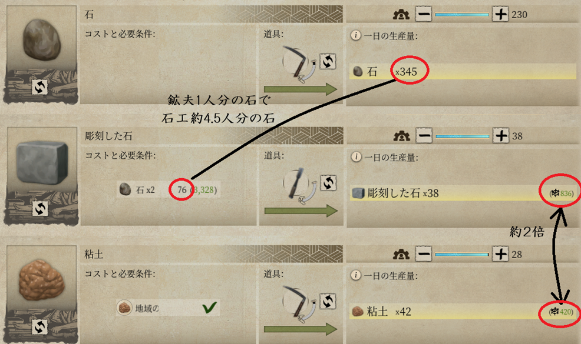
Task: Click the swap icon on the 粘土 resource image
Action: tap(39, 327)
